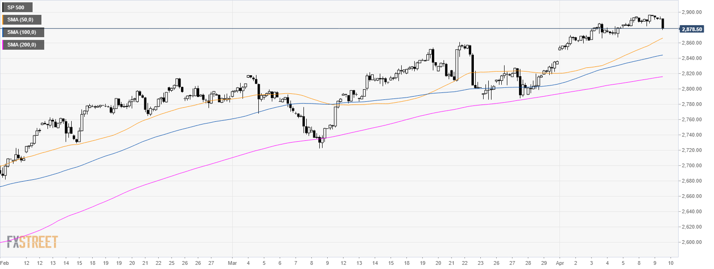Click the current price tag 2,878.50
714x269 pixels.
pos(691,29)
